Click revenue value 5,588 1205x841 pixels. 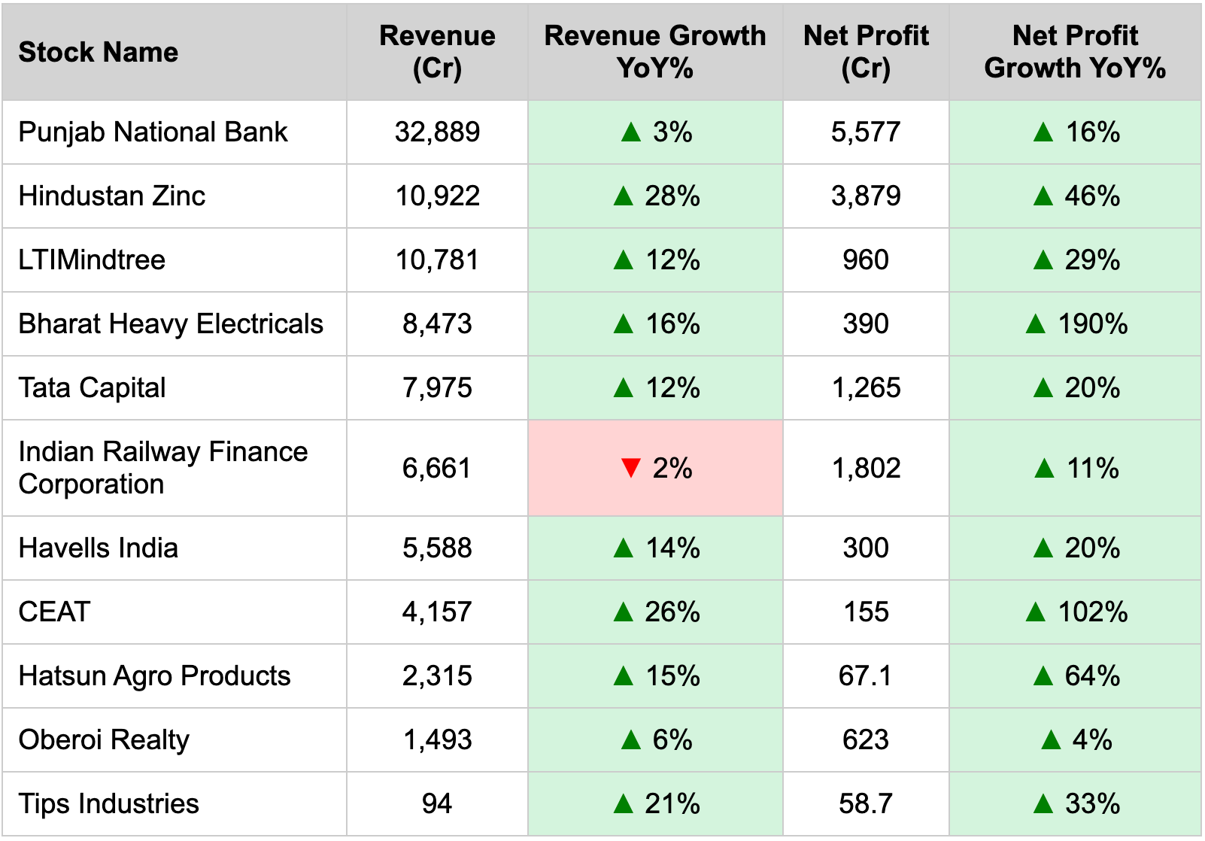click(x=437, y=548)
